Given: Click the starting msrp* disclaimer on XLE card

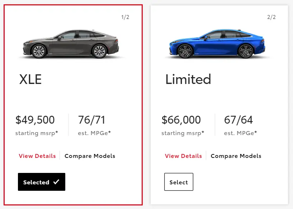Looking at the screenshot, I should click(37, 133).
